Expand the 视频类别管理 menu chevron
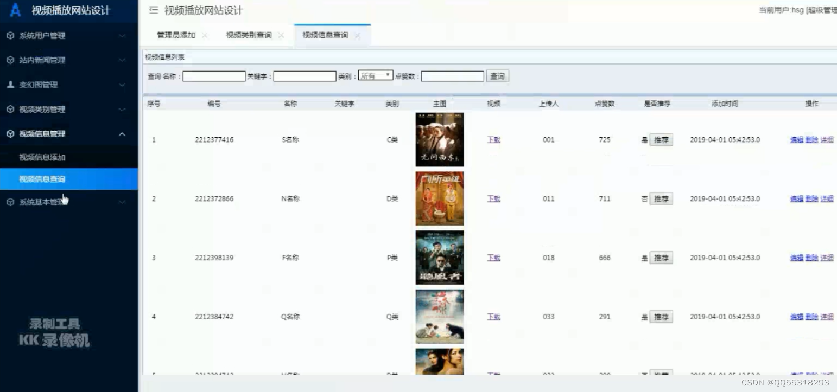This screenshot has height=392, width=837. 122,110
